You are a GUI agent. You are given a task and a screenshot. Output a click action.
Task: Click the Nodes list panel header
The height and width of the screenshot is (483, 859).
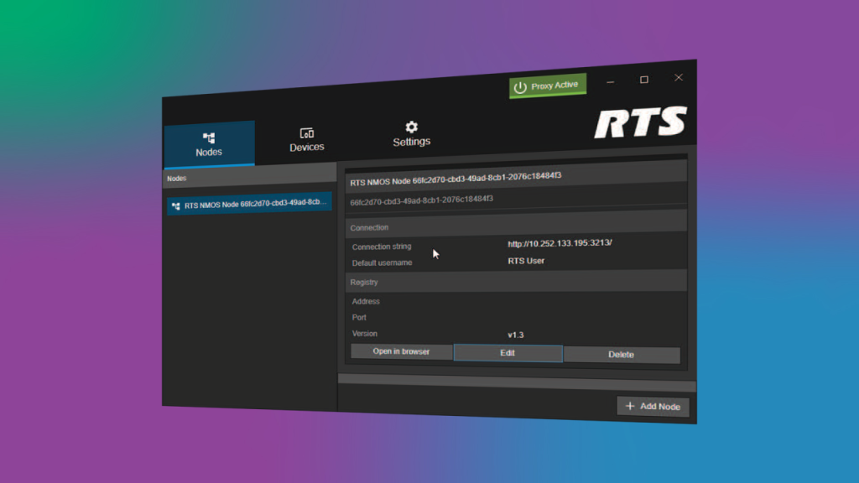(x=248, y=178)
